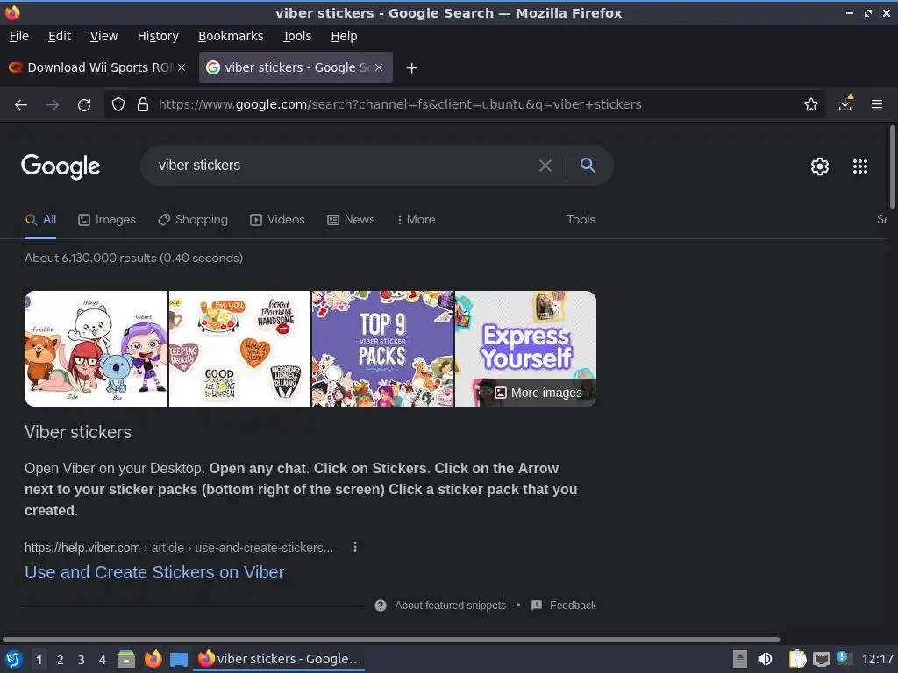Open Google quick settings gear

pyautogui.click(x=820, y=166)
